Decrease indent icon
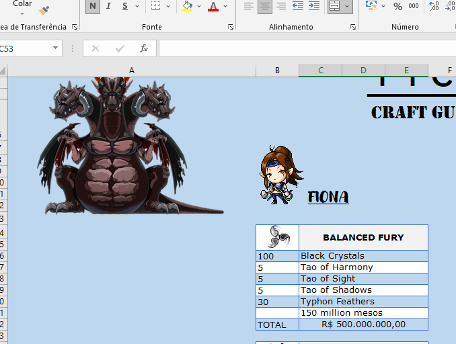 click(298, 6)
